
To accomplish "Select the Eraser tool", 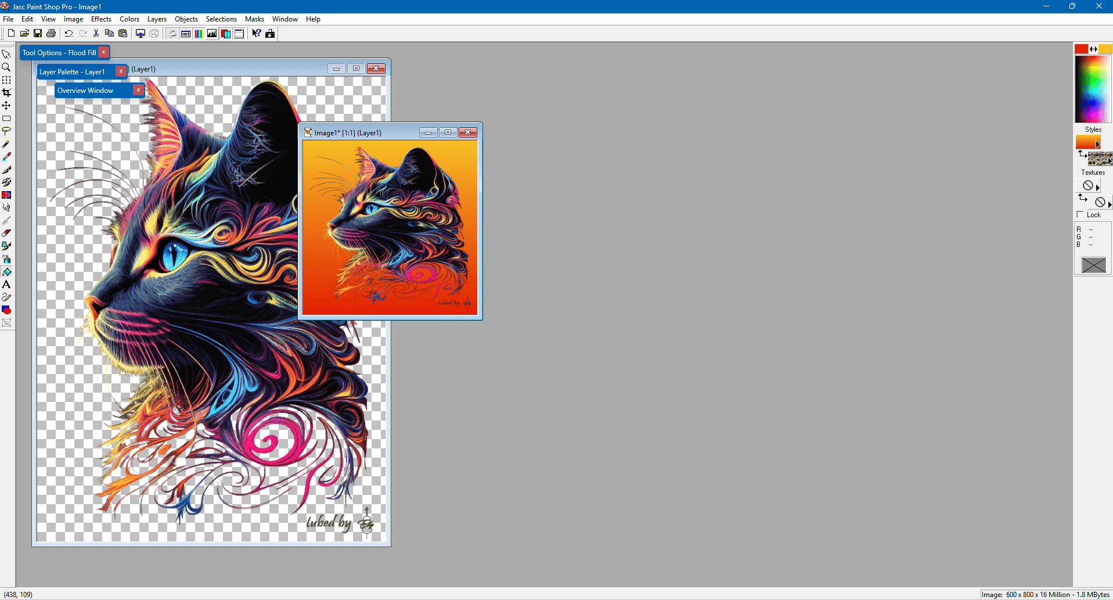I will pos(6,233).
